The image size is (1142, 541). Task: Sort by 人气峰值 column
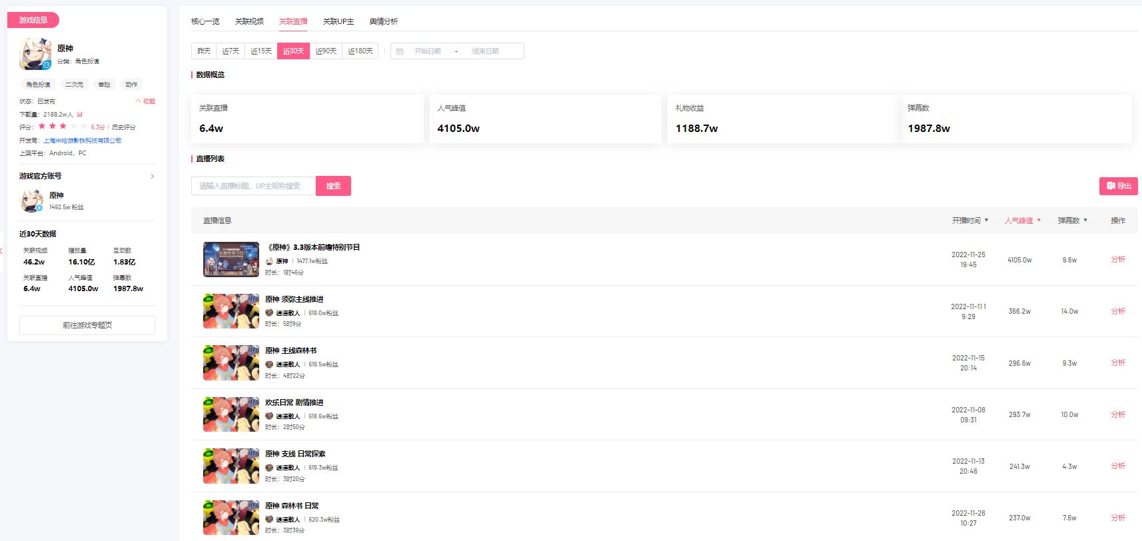[1023, 221]
